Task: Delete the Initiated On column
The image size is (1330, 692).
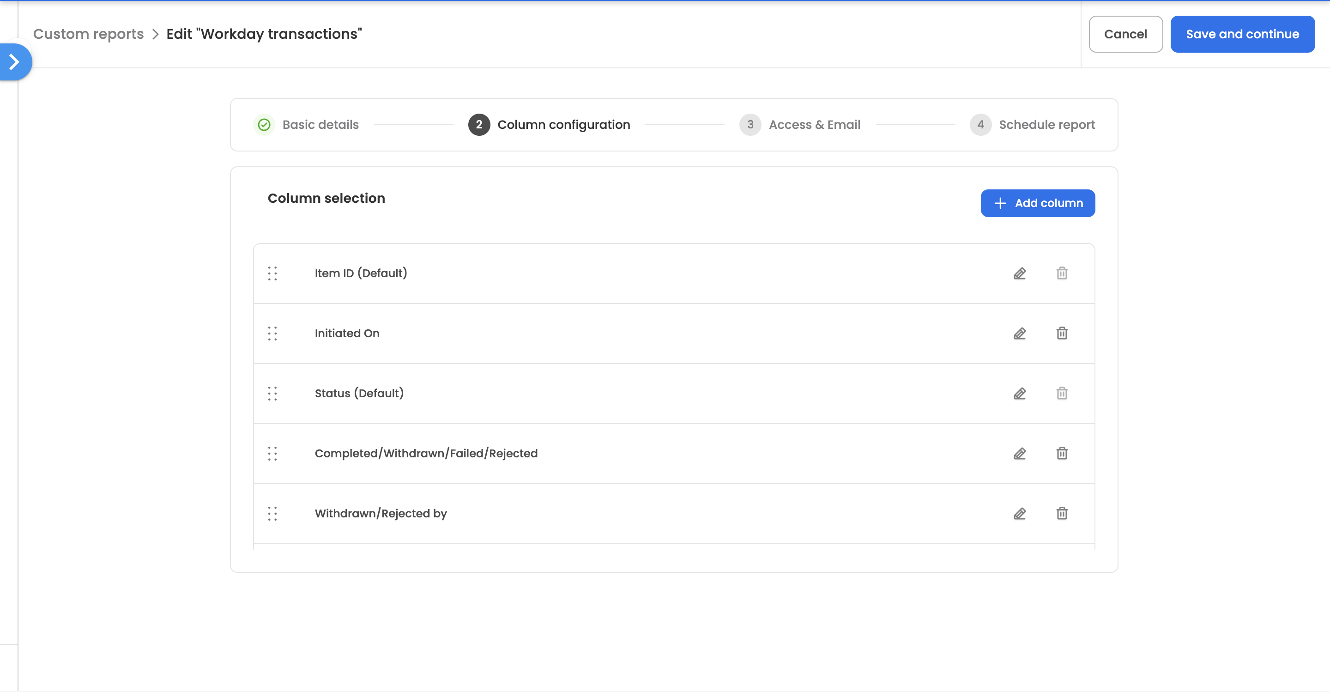Action: 1062,333
